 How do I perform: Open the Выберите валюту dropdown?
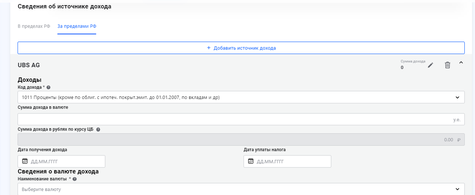tap(235, 189)
